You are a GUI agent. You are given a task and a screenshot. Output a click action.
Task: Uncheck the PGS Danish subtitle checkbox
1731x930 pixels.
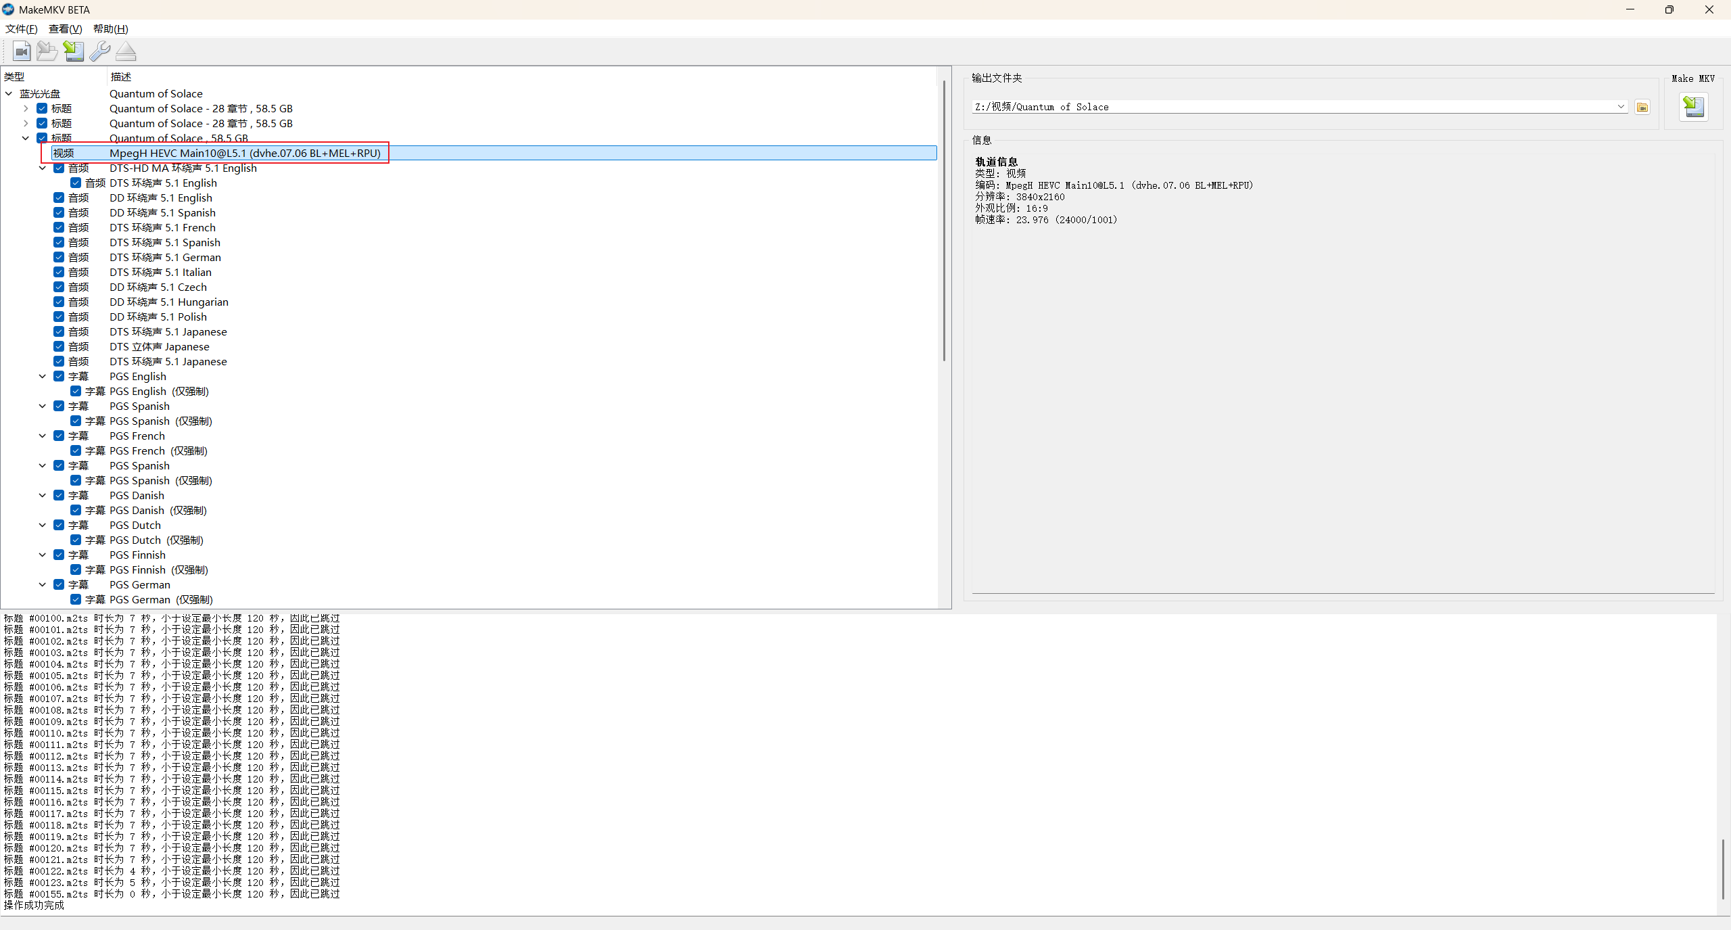point(60,495)
